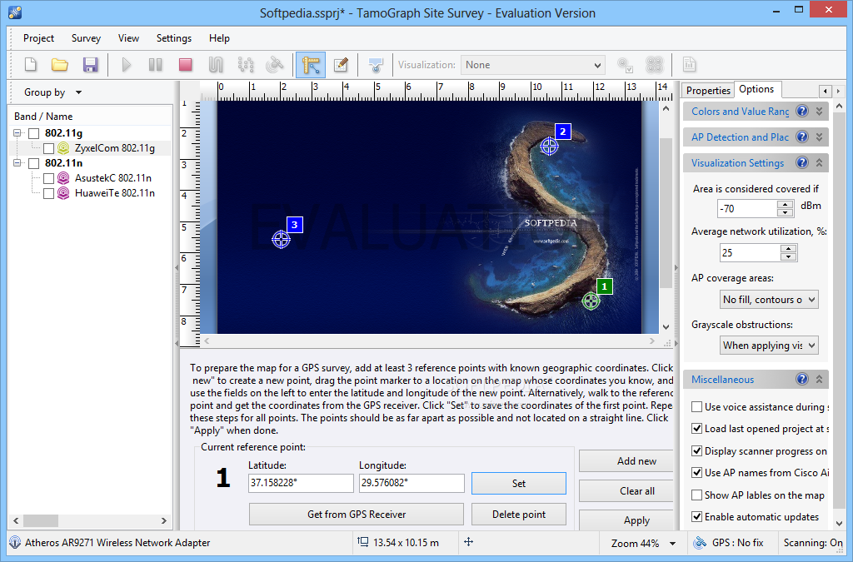The height and width of the screenshot is (562, 853).
Task: Open the Settings menu
Action: coord(174,38)
